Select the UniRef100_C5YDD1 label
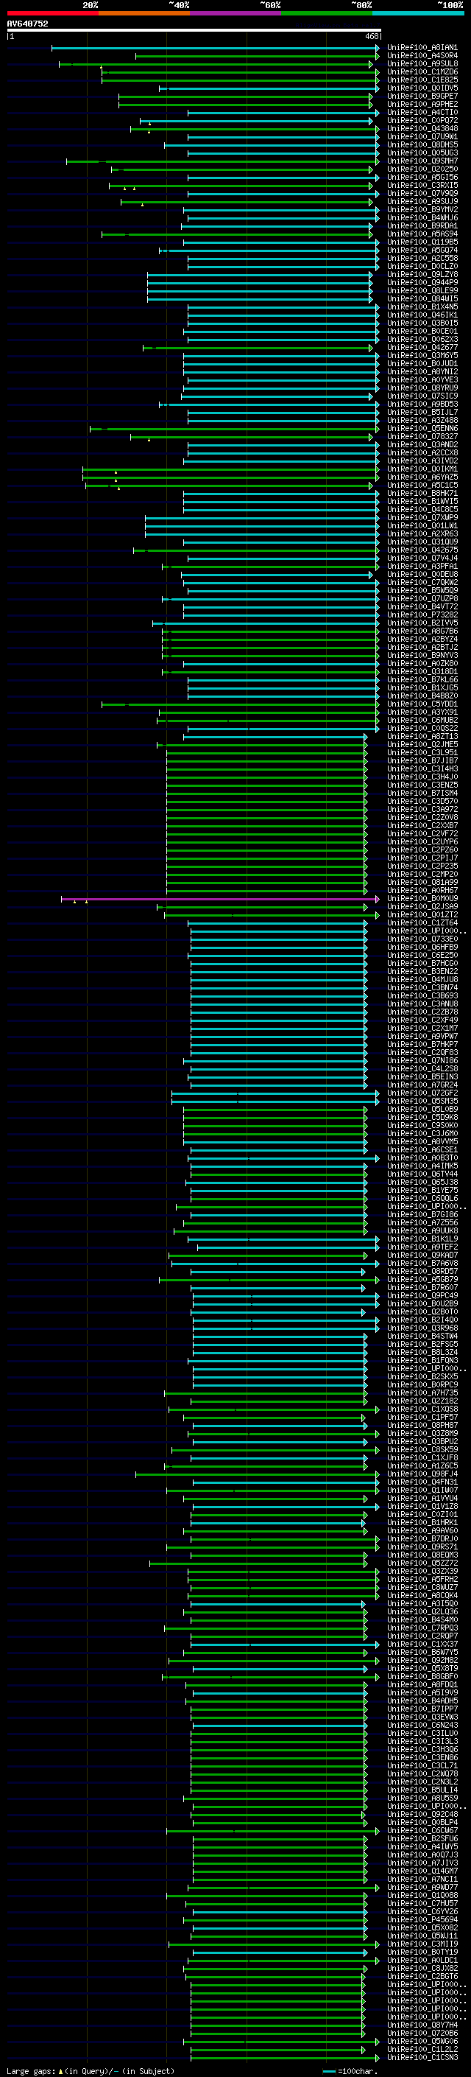 click(422, 704)
